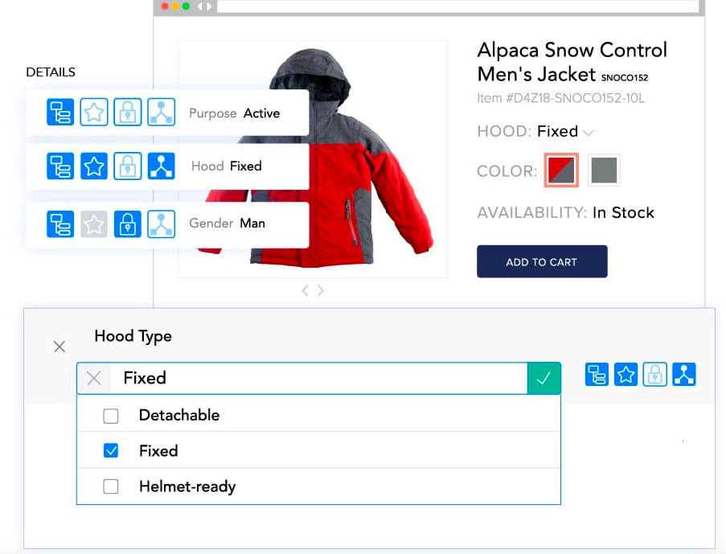Click lock icon beside Hood Type field
The width and height of the screenshot is (726, 554).
click(654, 374)
